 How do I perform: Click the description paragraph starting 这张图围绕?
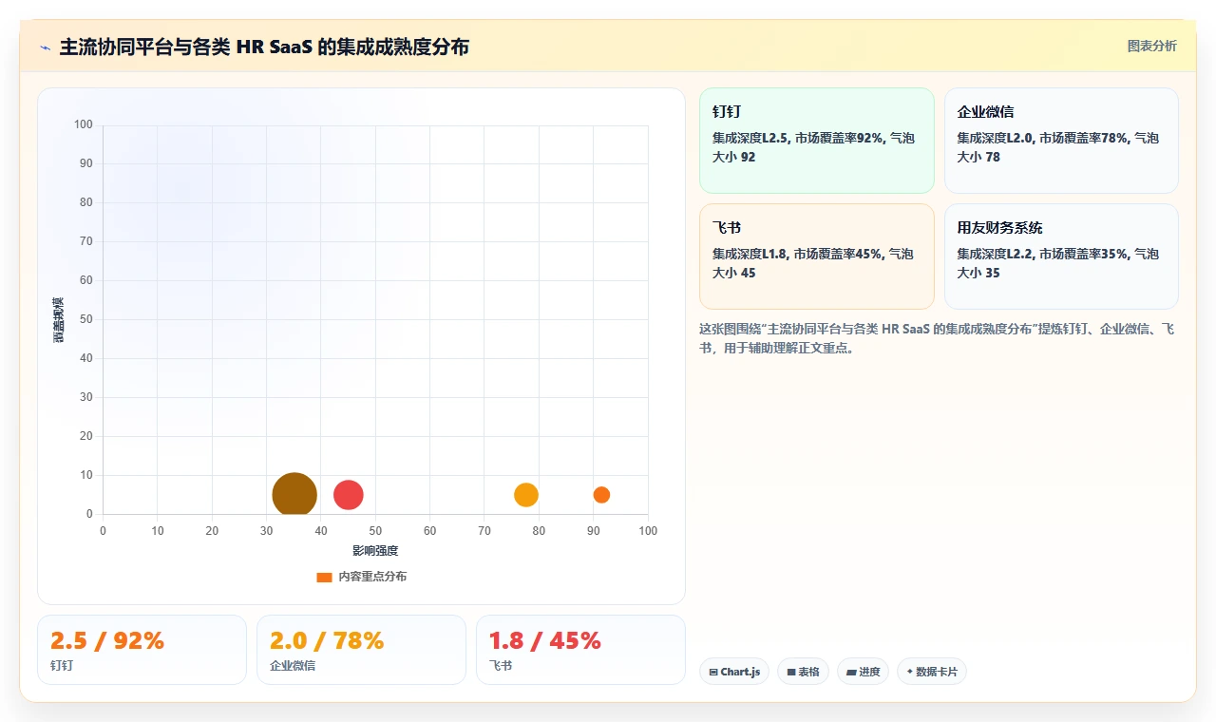pos(937,338)
